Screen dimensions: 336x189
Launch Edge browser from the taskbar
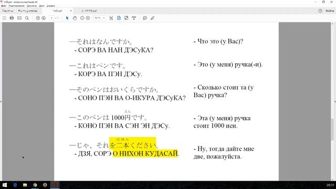click(15, 185)
